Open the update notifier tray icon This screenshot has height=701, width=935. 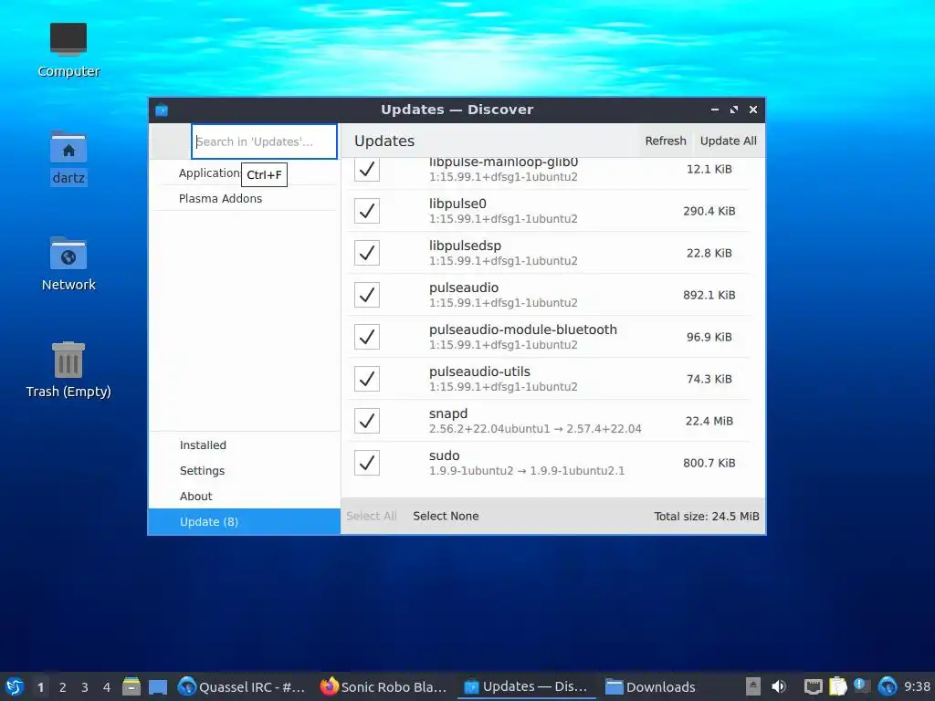[x=862, y=686]
